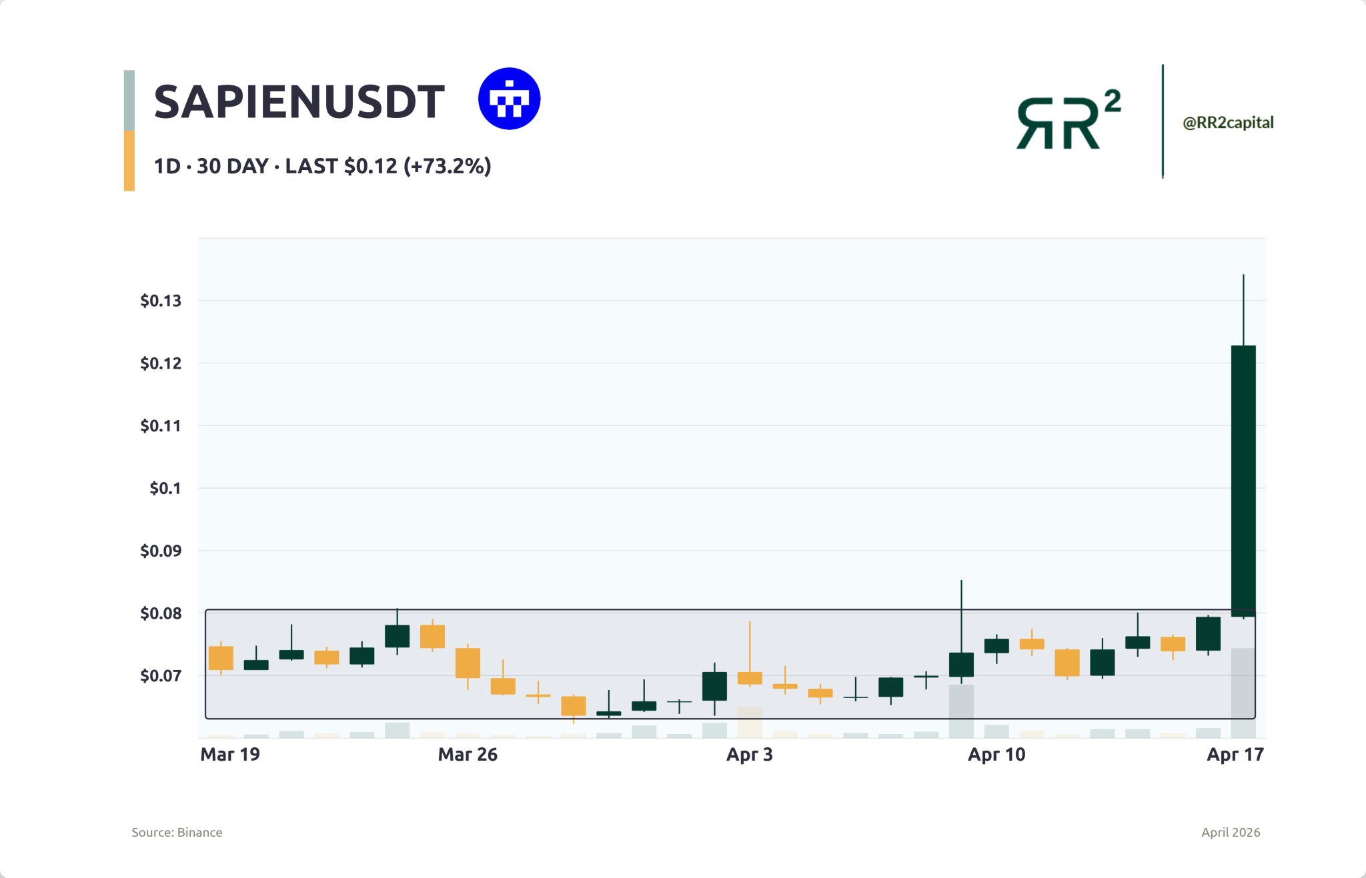The height and width of the screenshot is (878, 1366).
Task: Click the $0.1 price axis label
Action: (165, 488)
